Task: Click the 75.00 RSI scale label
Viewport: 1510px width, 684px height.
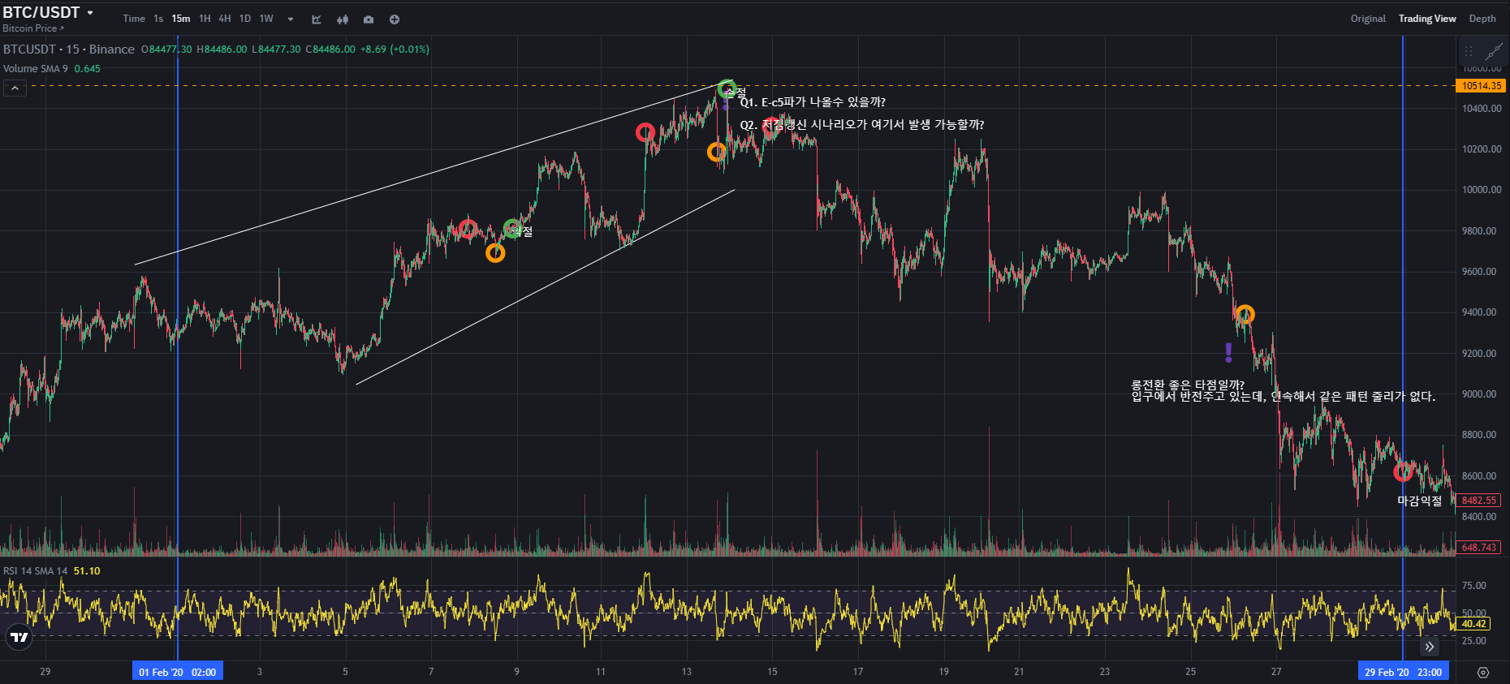Action: tap(1474, 586)
